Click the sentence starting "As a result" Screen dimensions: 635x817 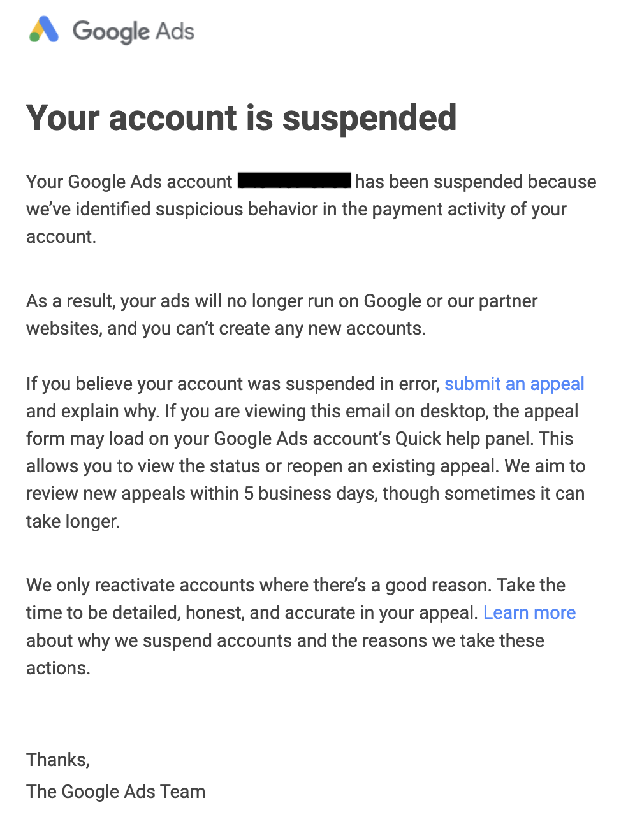(x=282, y=314)
